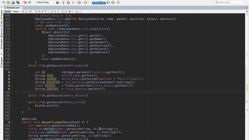This screenshot has width=249, height=140.
Task: Run the project with green play icon
Action: [x=73, y=2]
